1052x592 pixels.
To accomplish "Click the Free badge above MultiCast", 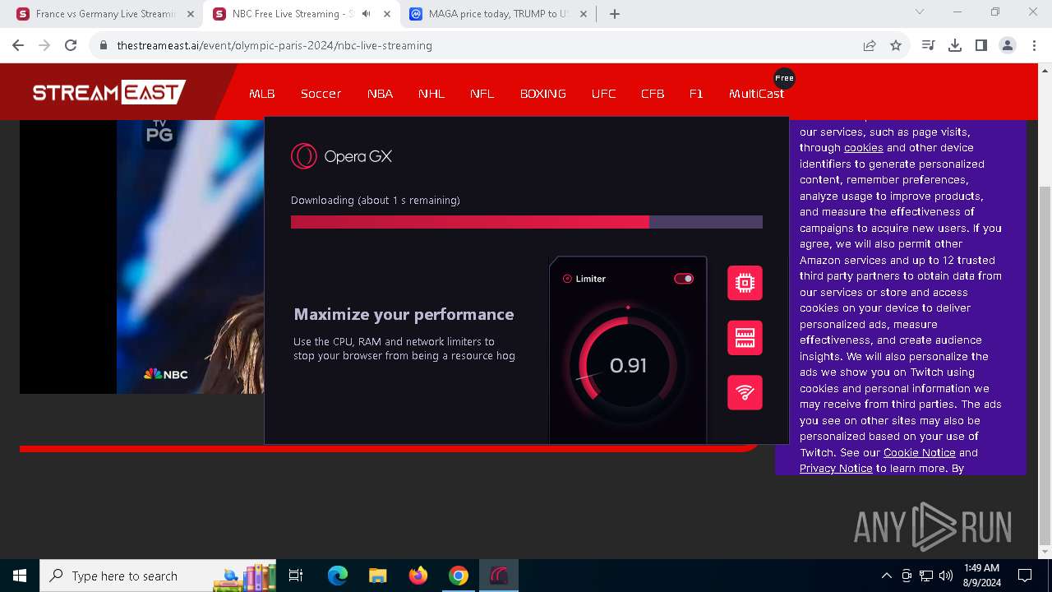I will (x=784, y=78).
